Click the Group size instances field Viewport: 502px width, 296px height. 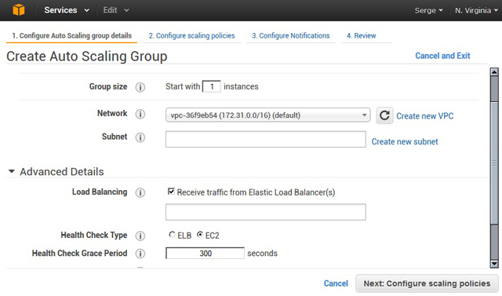pyautogui.click(x=211, y=86)
